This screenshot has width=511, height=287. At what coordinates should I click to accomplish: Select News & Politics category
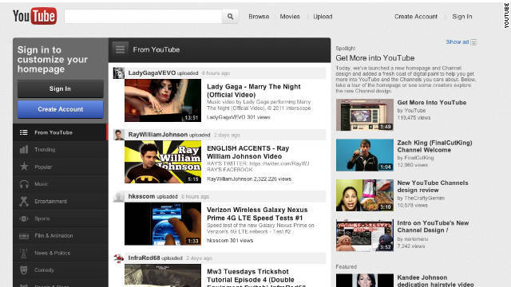click(61, 254)
